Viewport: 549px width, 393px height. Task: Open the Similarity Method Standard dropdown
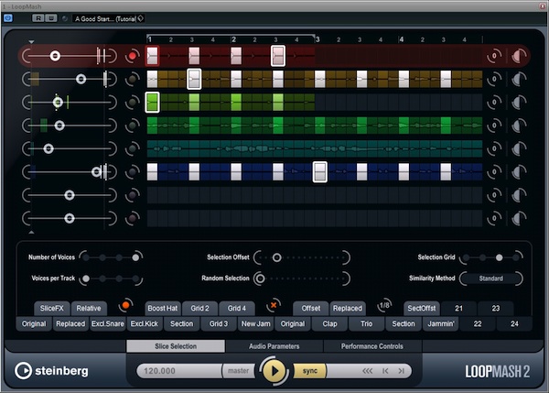coord(490,278)
